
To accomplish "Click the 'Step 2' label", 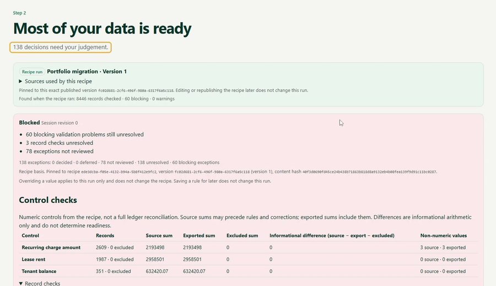I will click(19, 13).
